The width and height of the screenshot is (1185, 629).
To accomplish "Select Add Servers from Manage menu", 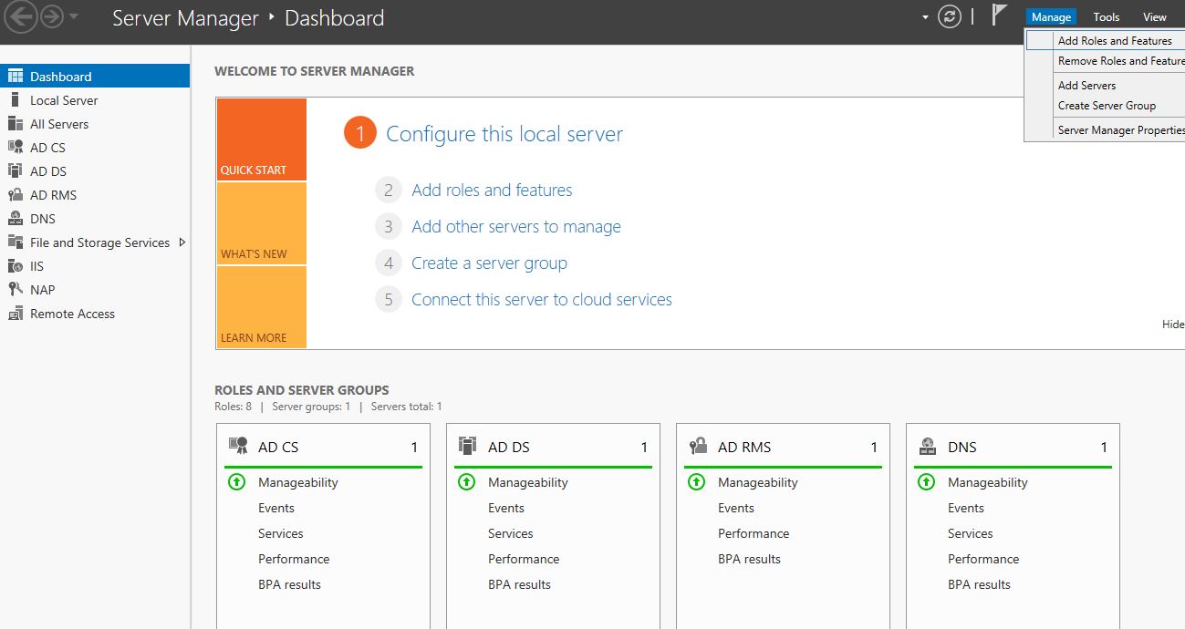I will (1106, 86).
